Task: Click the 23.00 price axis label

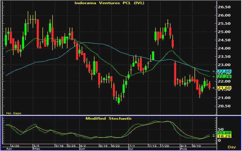Action: (224, 65)
